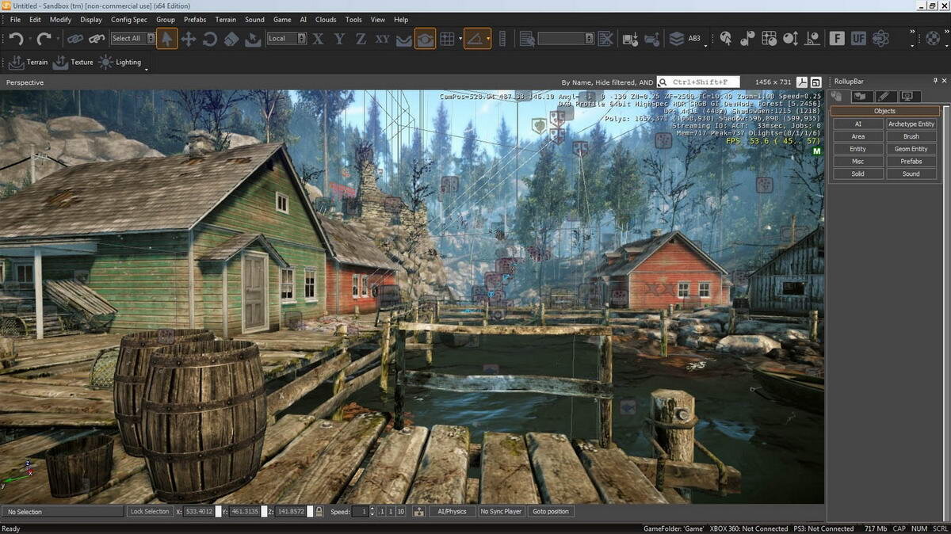951x534 pixels.
Task: Click the F freeze icon
Action: click(x=837, y=38)
